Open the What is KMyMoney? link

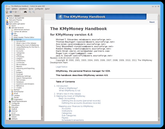tap(68, 88)
